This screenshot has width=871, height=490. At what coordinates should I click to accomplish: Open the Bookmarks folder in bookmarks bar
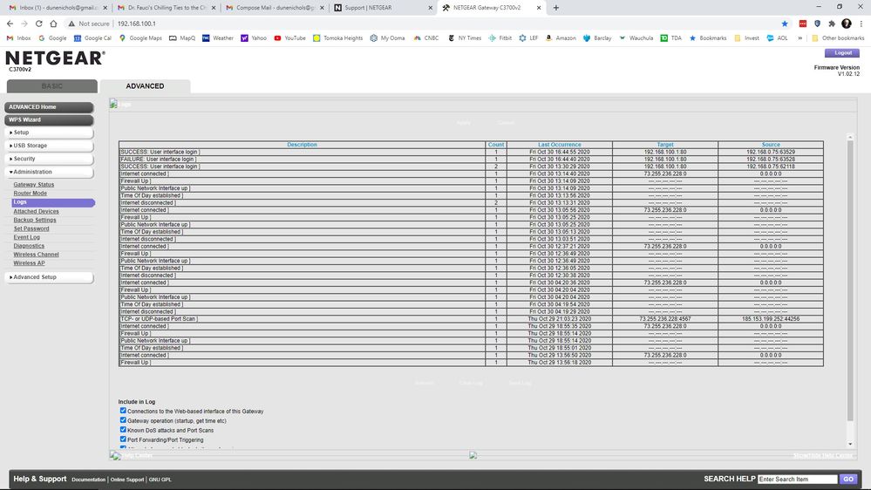click(x=708, y=38)
